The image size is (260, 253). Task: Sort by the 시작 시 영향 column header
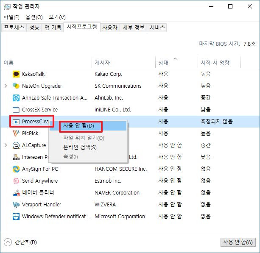219,63
